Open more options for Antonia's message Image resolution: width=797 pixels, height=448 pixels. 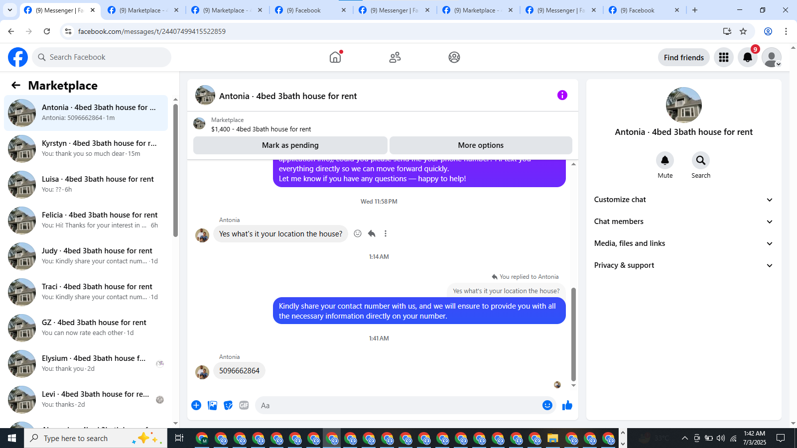pos(386,233)
